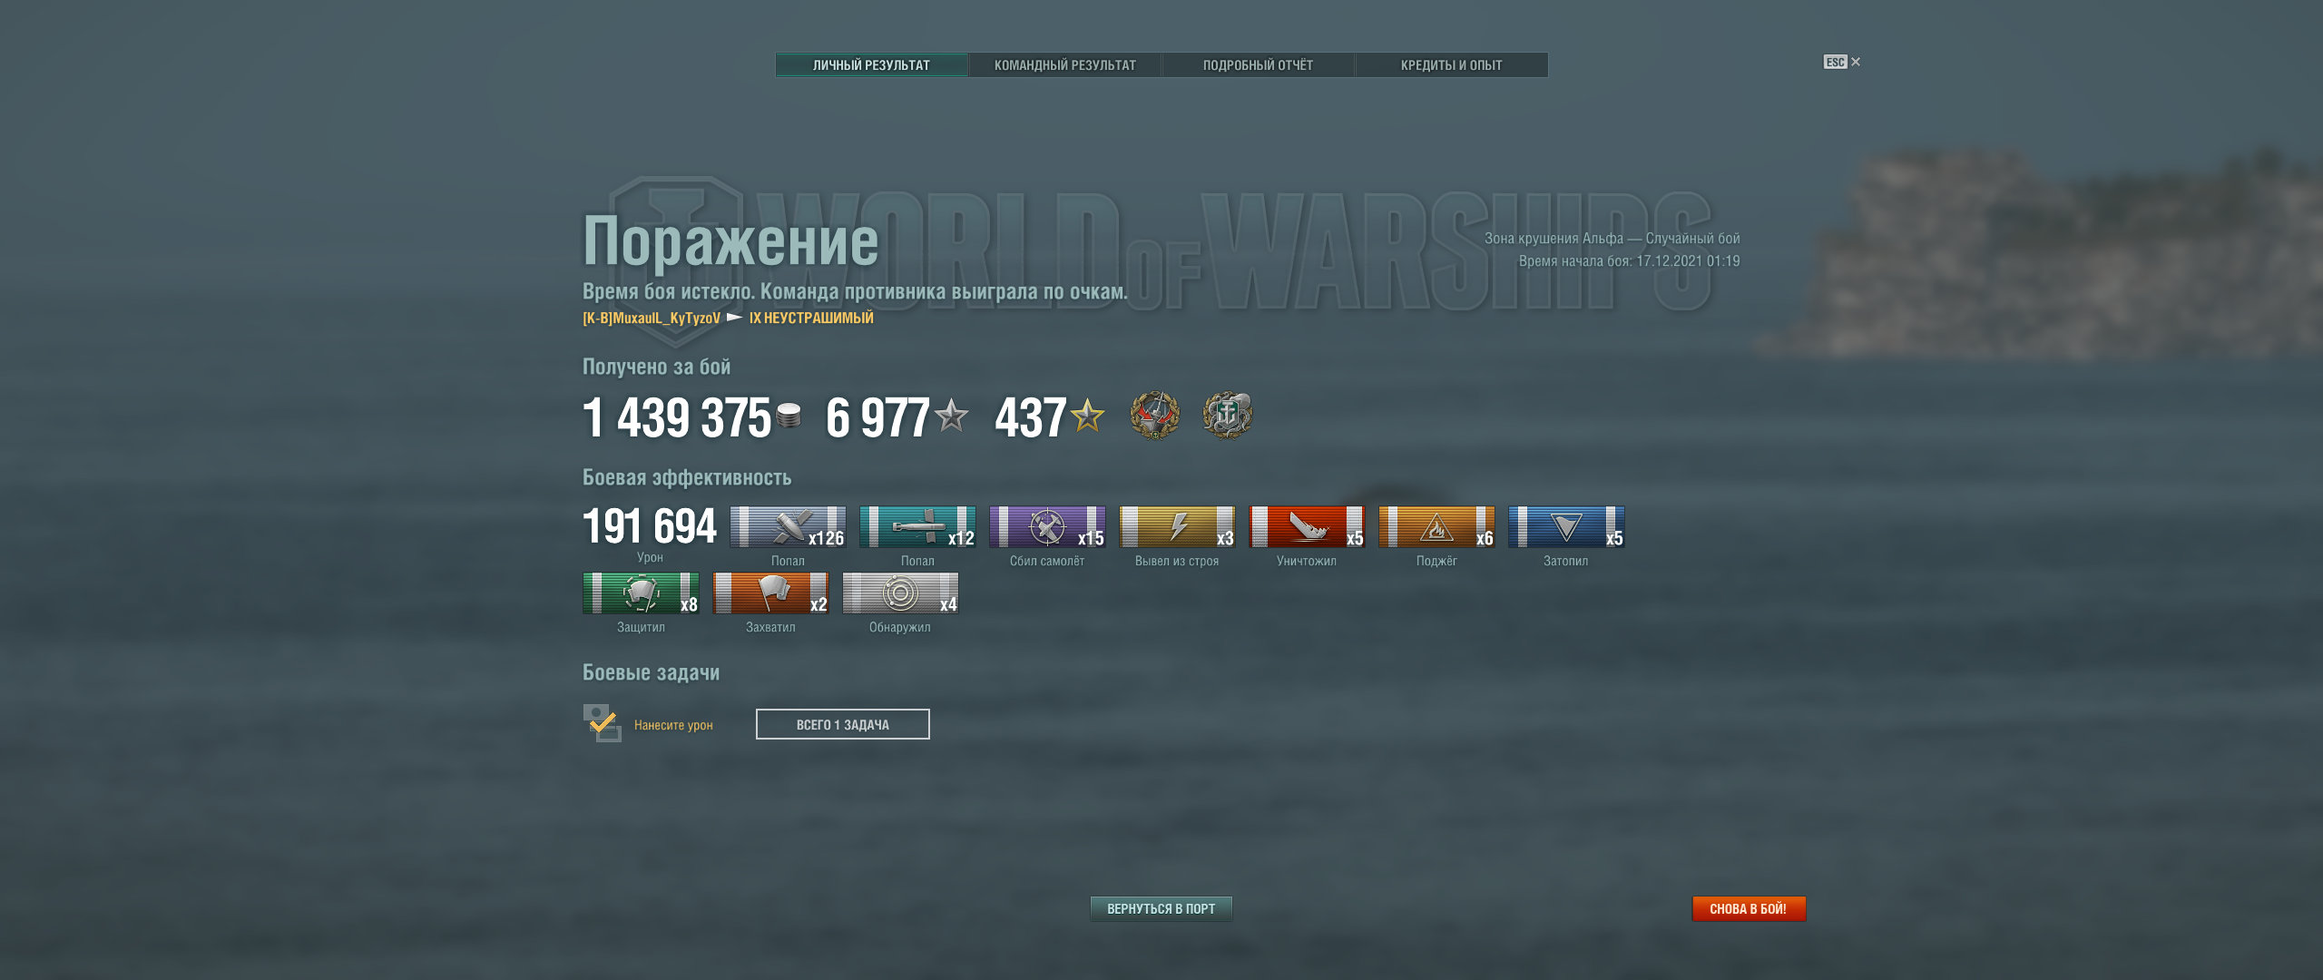Click the Обнаружил spotted ribbon x4

pos(900,593)
